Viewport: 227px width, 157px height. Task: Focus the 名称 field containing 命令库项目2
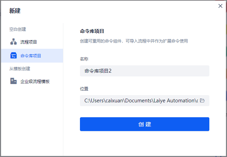tap(144, 71)
